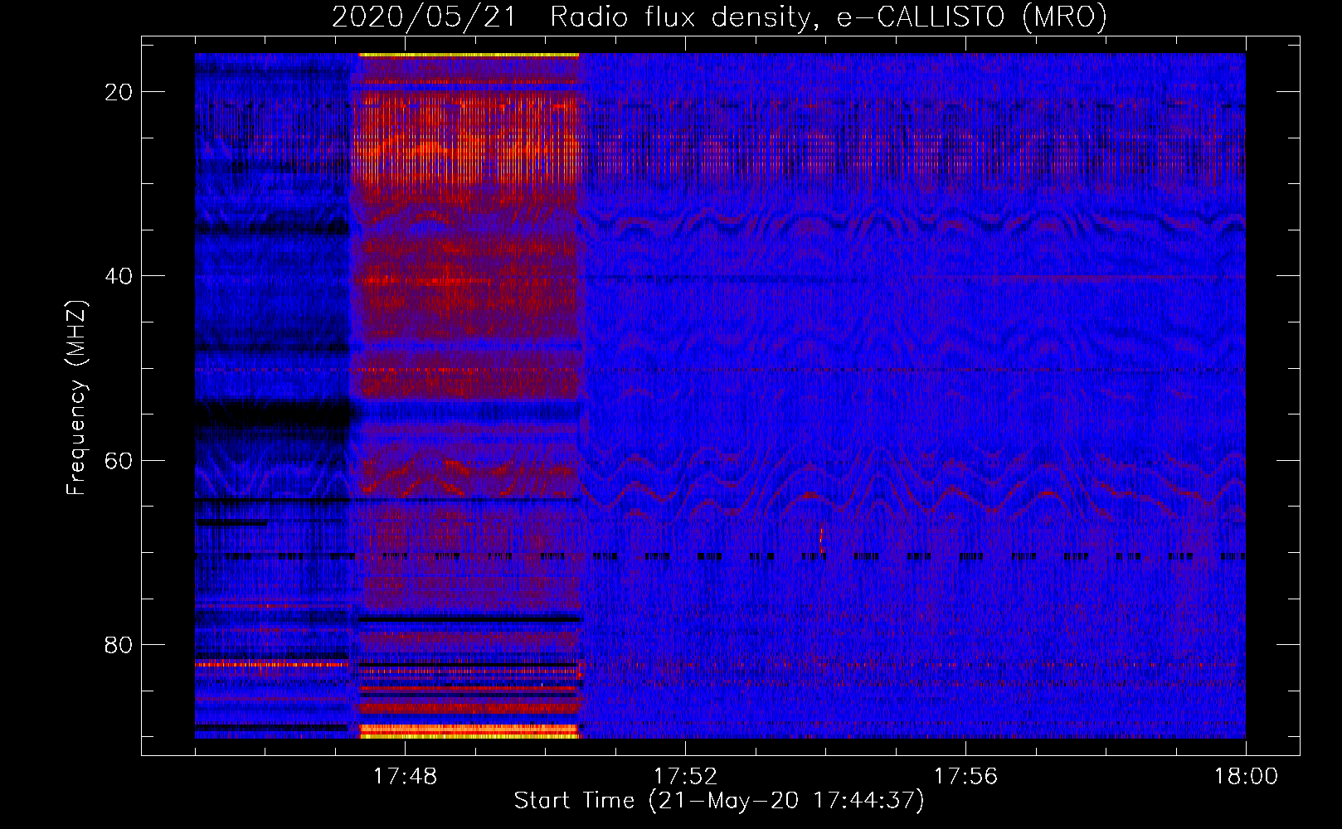This screenshot has height=829, width=1342.
Task: Click the 'Start Time (21-May-20 17:44:37)' label
Action: coord(719,801)
